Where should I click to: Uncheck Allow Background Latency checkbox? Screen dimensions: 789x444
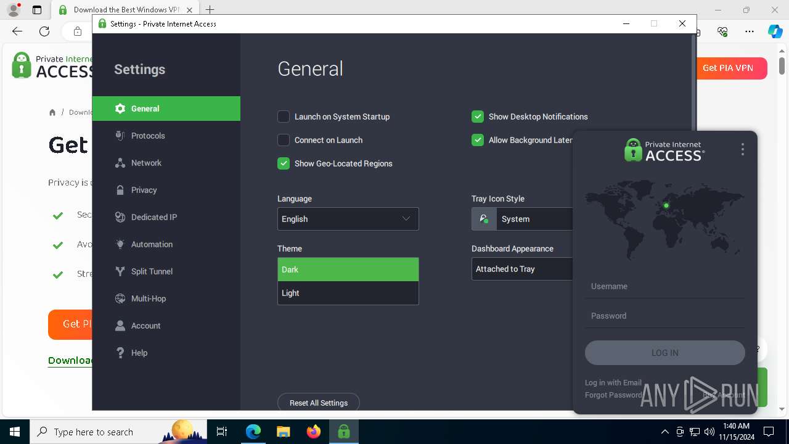[478, 140]
